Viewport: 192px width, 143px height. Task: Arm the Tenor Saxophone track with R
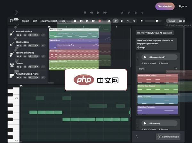pos(25,56)
